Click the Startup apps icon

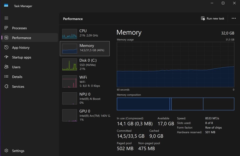click(6, 57)
